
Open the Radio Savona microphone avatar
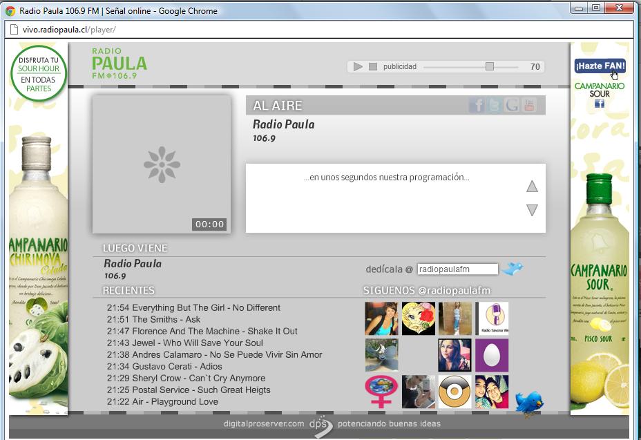coord(492,318)
